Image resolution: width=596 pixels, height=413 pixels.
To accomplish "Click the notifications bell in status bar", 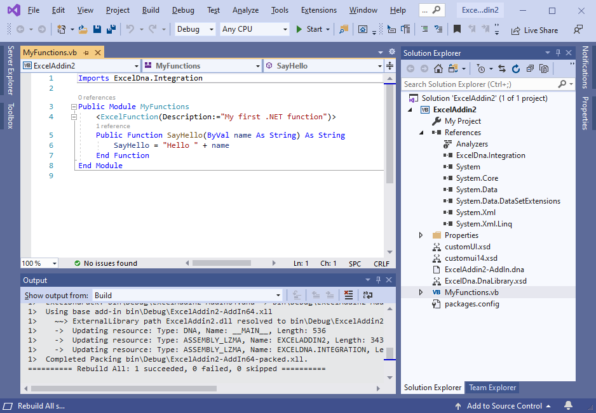I will (x=568, y=405).
